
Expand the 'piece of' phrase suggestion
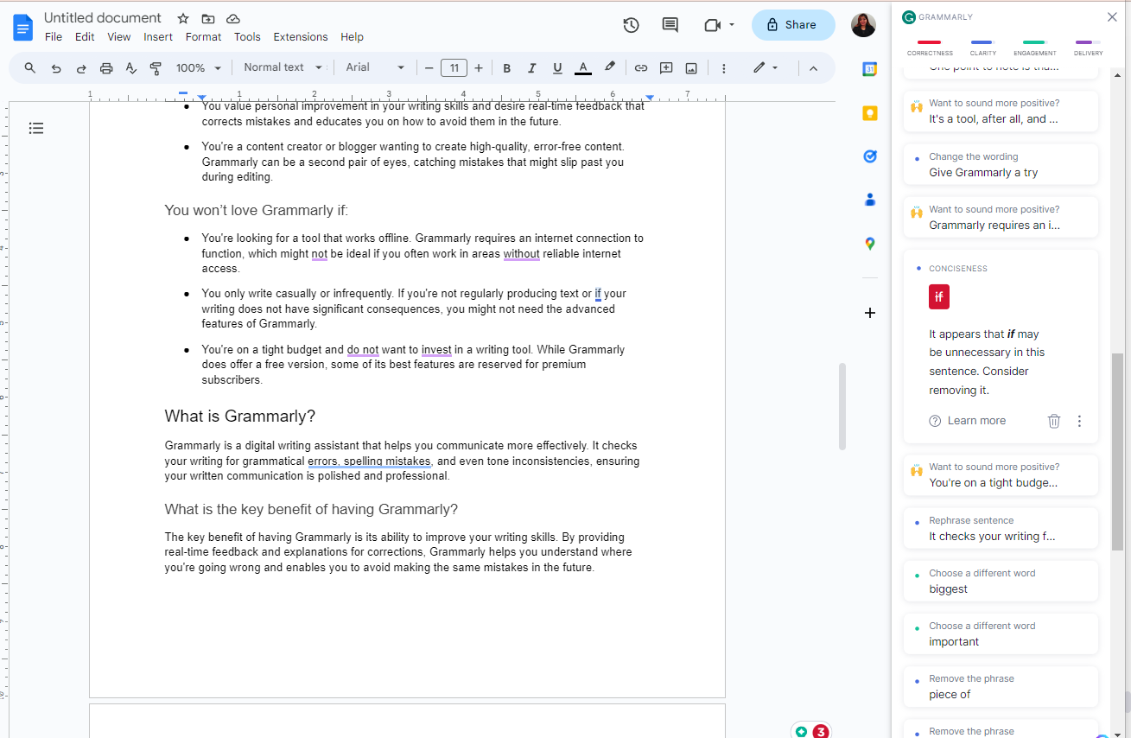coord(1001,686)
